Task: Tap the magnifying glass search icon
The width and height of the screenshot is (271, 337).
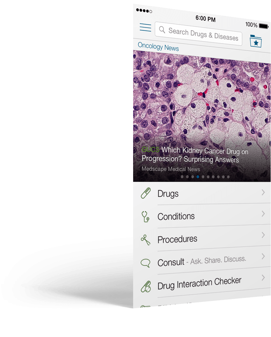Action: (x=162, y=30)
